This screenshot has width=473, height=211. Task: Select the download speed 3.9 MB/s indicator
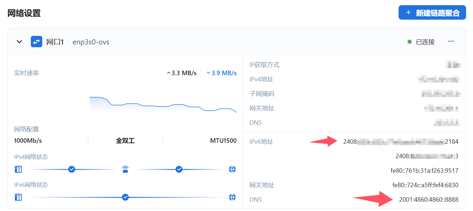(x=222, y=73)
